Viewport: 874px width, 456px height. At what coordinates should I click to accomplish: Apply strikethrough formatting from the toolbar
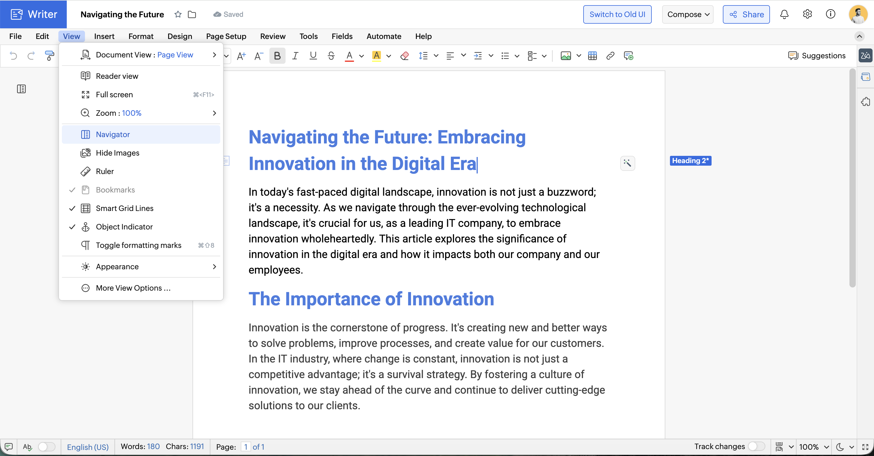(x=331, y=56)
